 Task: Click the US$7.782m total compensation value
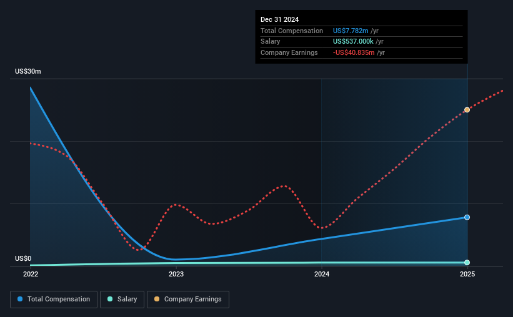[351, 31]
